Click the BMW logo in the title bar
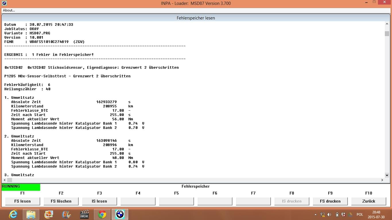Image resolution: width=392 pixels, height=220 pixels. (x=4, y=3)
